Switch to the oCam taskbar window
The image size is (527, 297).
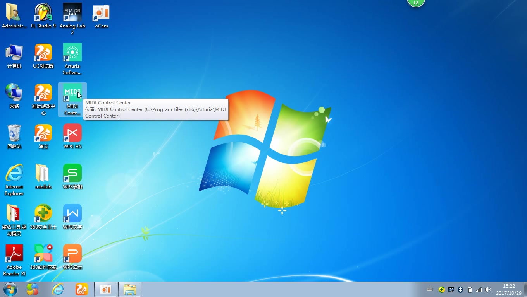coord(105,289)
